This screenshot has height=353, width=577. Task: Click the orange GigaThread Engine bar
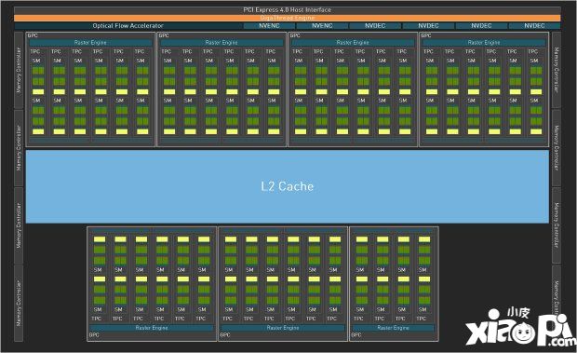pos(287,18)
